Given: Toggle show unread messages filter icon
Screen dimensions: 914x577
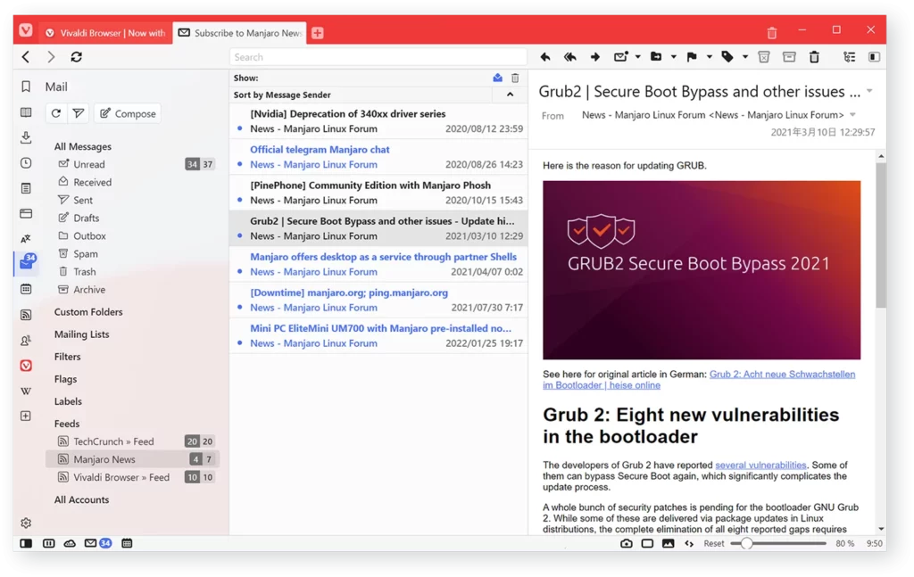Looking at the screenshot, I should pyautogui.click(x=497, y=78).
